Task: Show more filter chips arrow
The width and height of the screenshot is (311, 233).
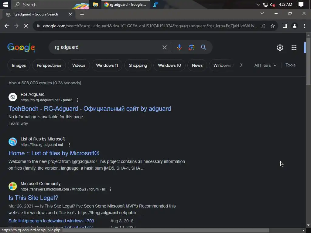Action: tap(241, 65)
